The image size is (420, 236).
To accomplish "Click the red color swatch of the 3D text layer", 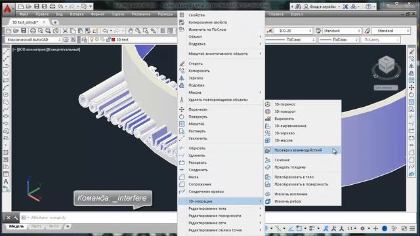I will pos(114,39).
